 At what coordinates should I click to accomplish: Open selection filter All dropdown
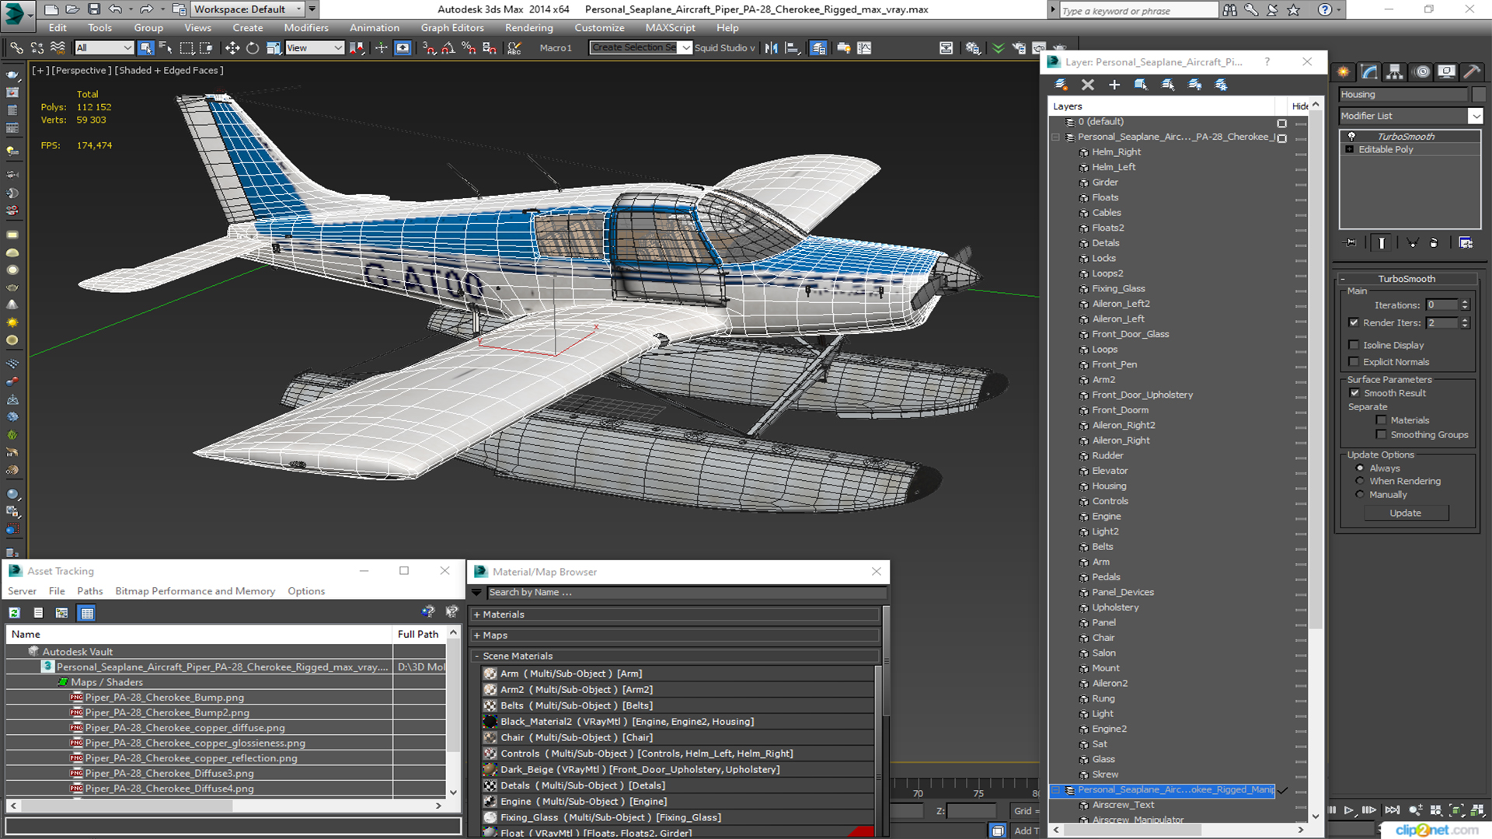point(104,48)
